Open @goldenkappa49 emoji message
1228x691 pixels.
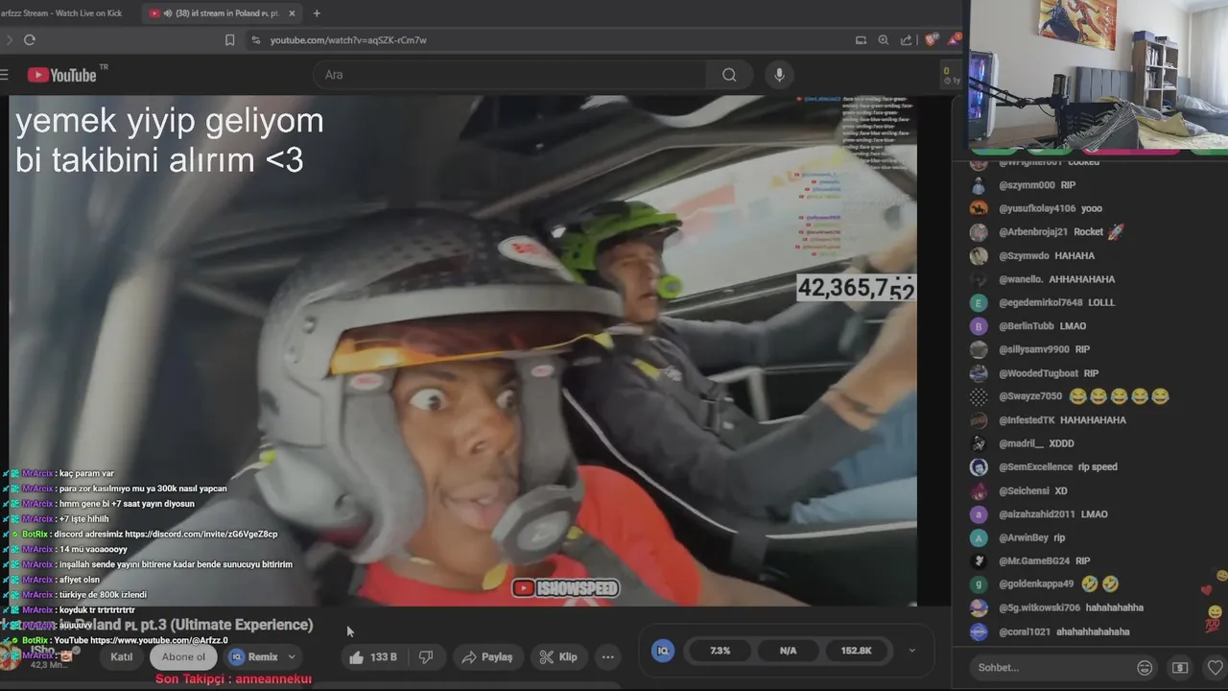coord(1058,584)
